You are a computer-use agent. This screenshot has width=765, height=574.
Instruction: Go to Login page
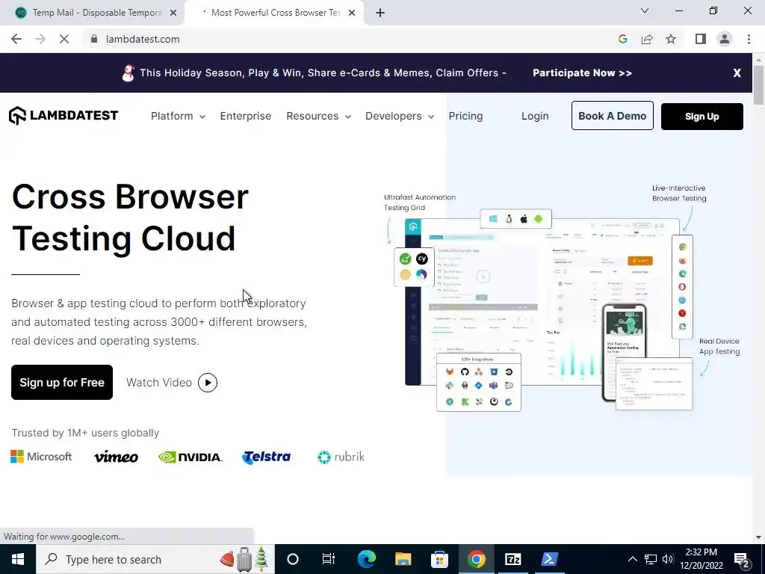pyautogui.click(x=535, y=116)
